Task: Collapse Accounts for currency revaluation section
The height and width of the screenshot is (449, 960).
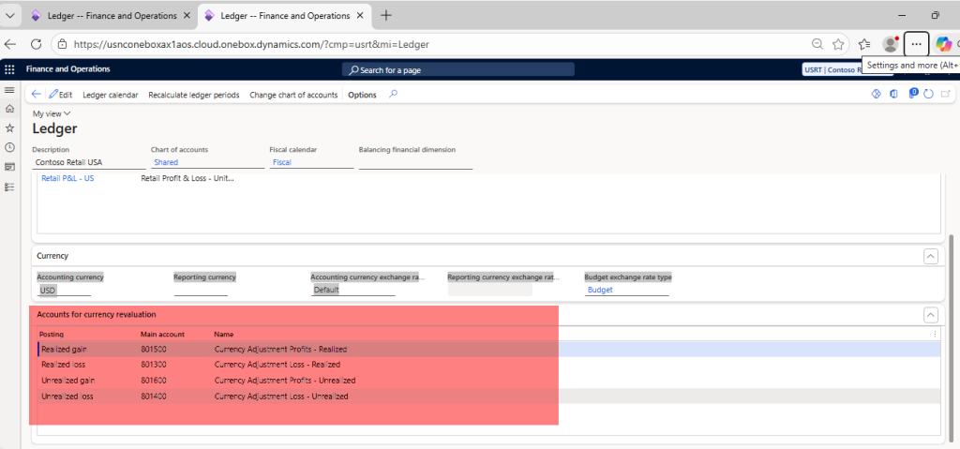Action: [930, 315]
